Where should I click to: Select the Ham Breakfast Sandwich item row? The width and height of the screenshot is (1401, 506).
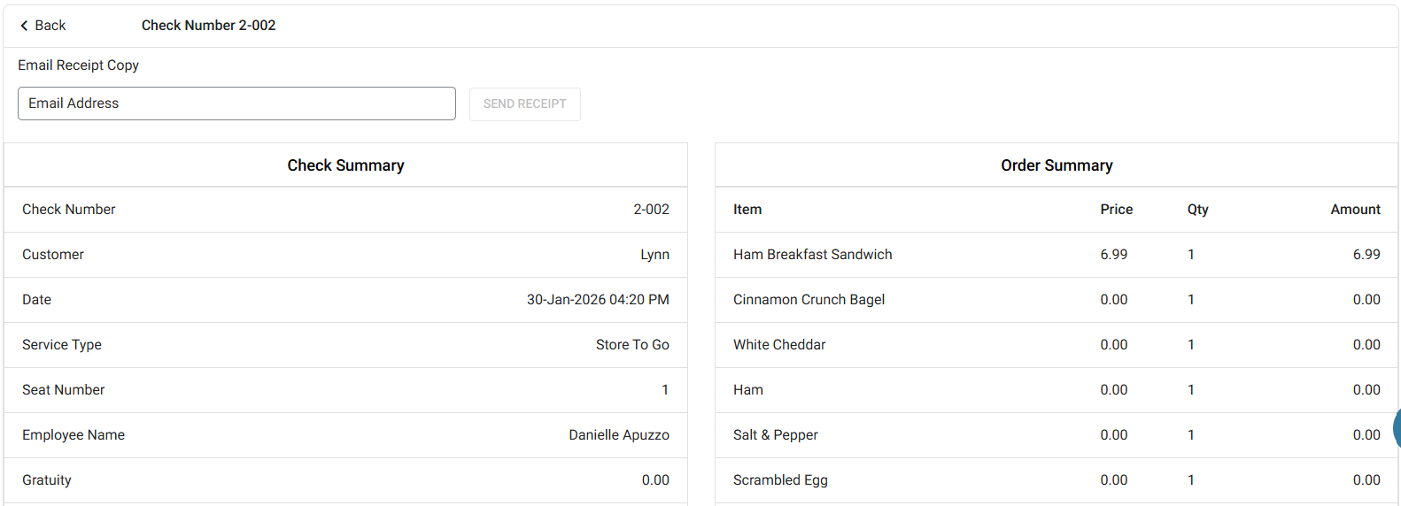click(812, 255)
